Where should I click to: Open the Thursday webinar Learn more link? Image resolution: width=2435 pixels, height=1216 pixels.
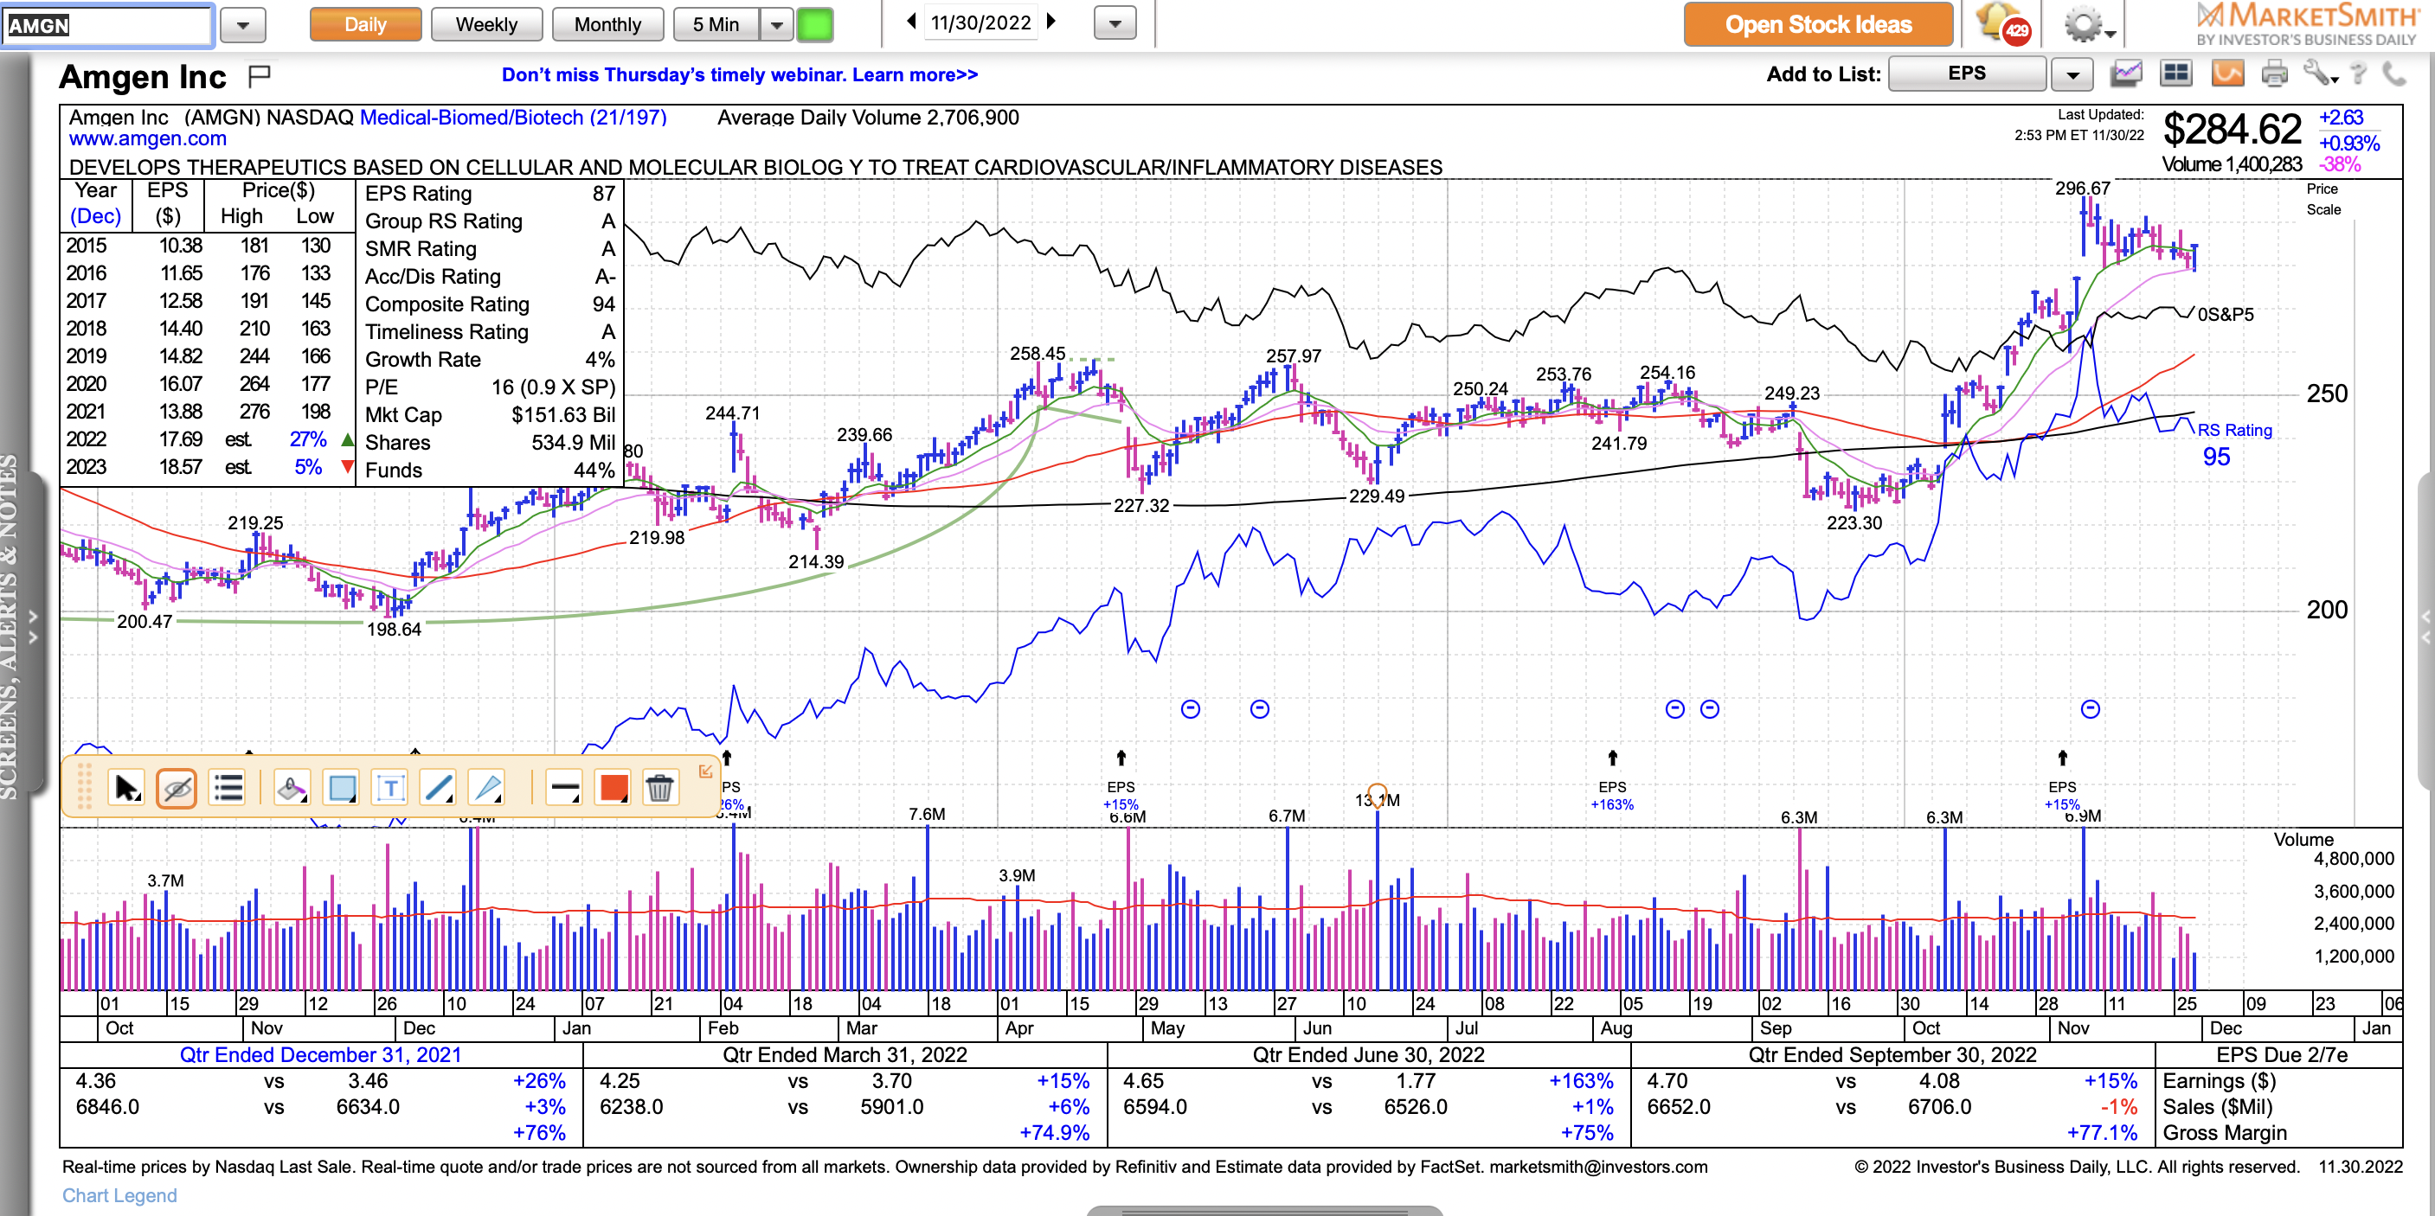coord(739,74)
